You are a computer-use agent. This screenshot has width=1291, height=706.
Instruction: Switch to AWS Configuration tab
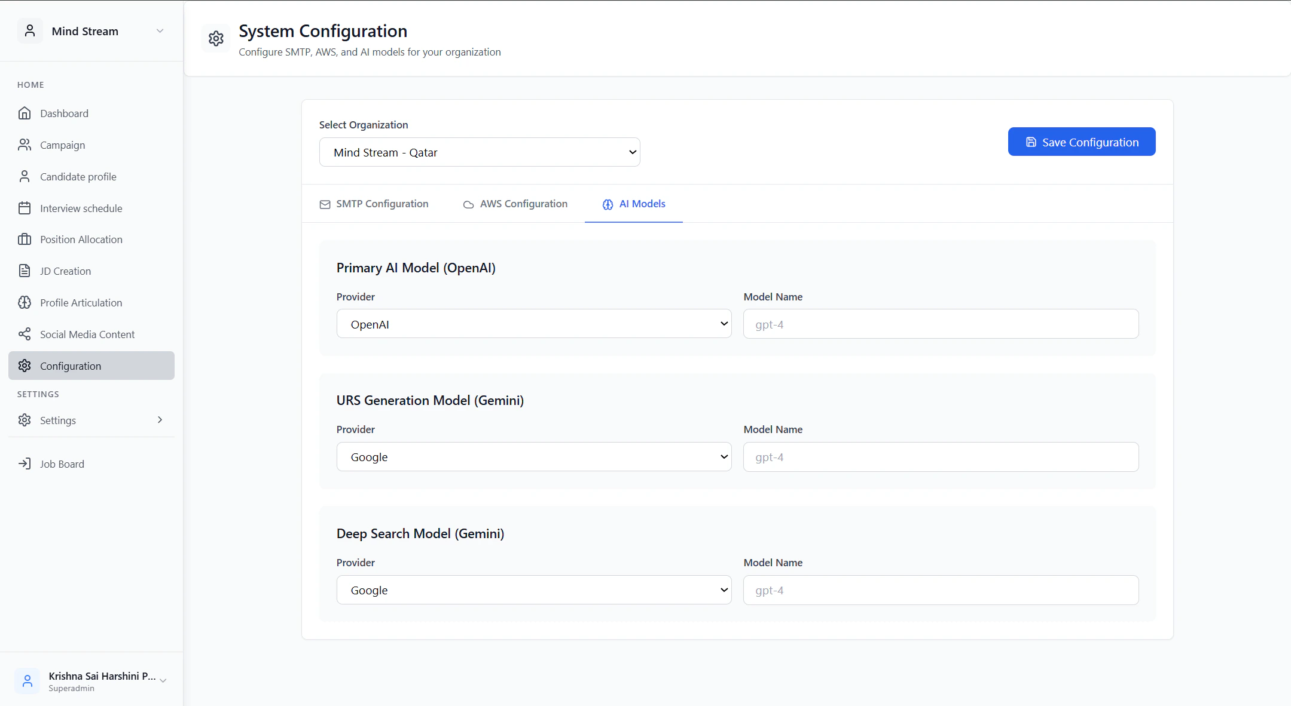[515, 204]
